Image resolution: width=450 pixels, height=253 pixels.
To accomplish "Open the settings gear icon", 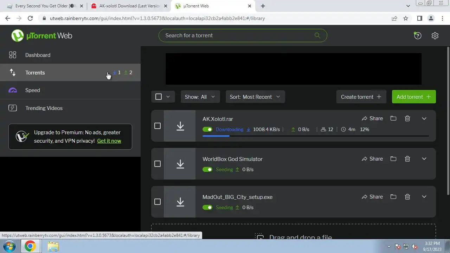I will click(x=435, y=35).
